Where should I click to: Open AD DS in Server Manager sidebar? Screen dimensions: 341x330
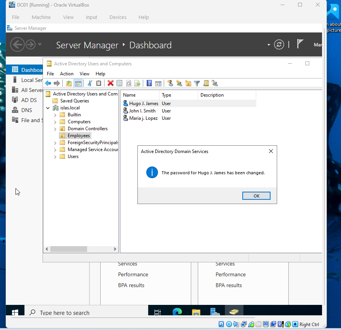pyautogui.click(x=24, y=100)
